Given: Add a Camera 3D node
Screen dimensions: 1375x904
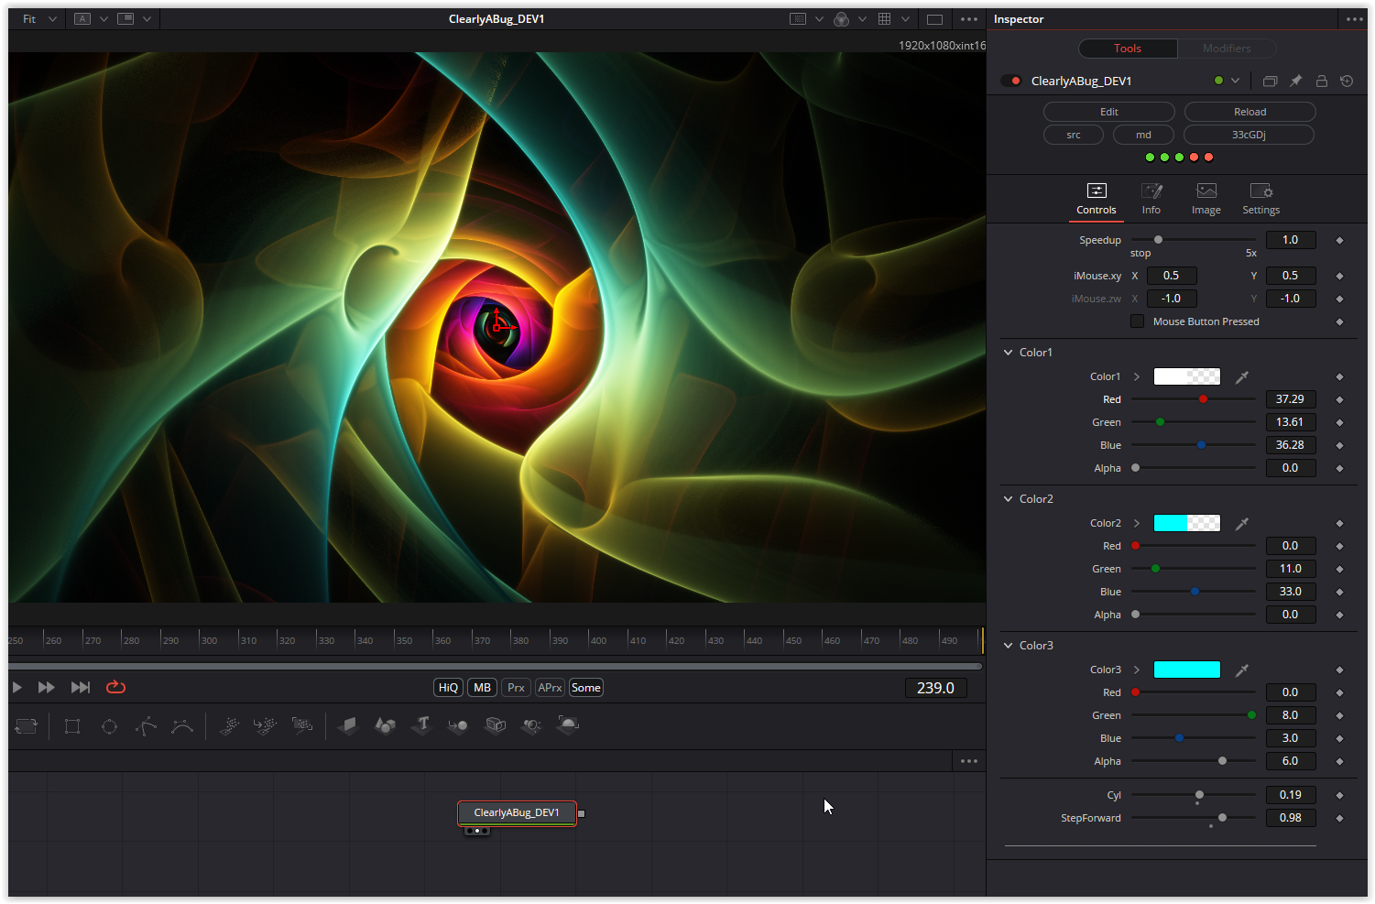Looking at the screenshot, I should [x=495, y=726].
